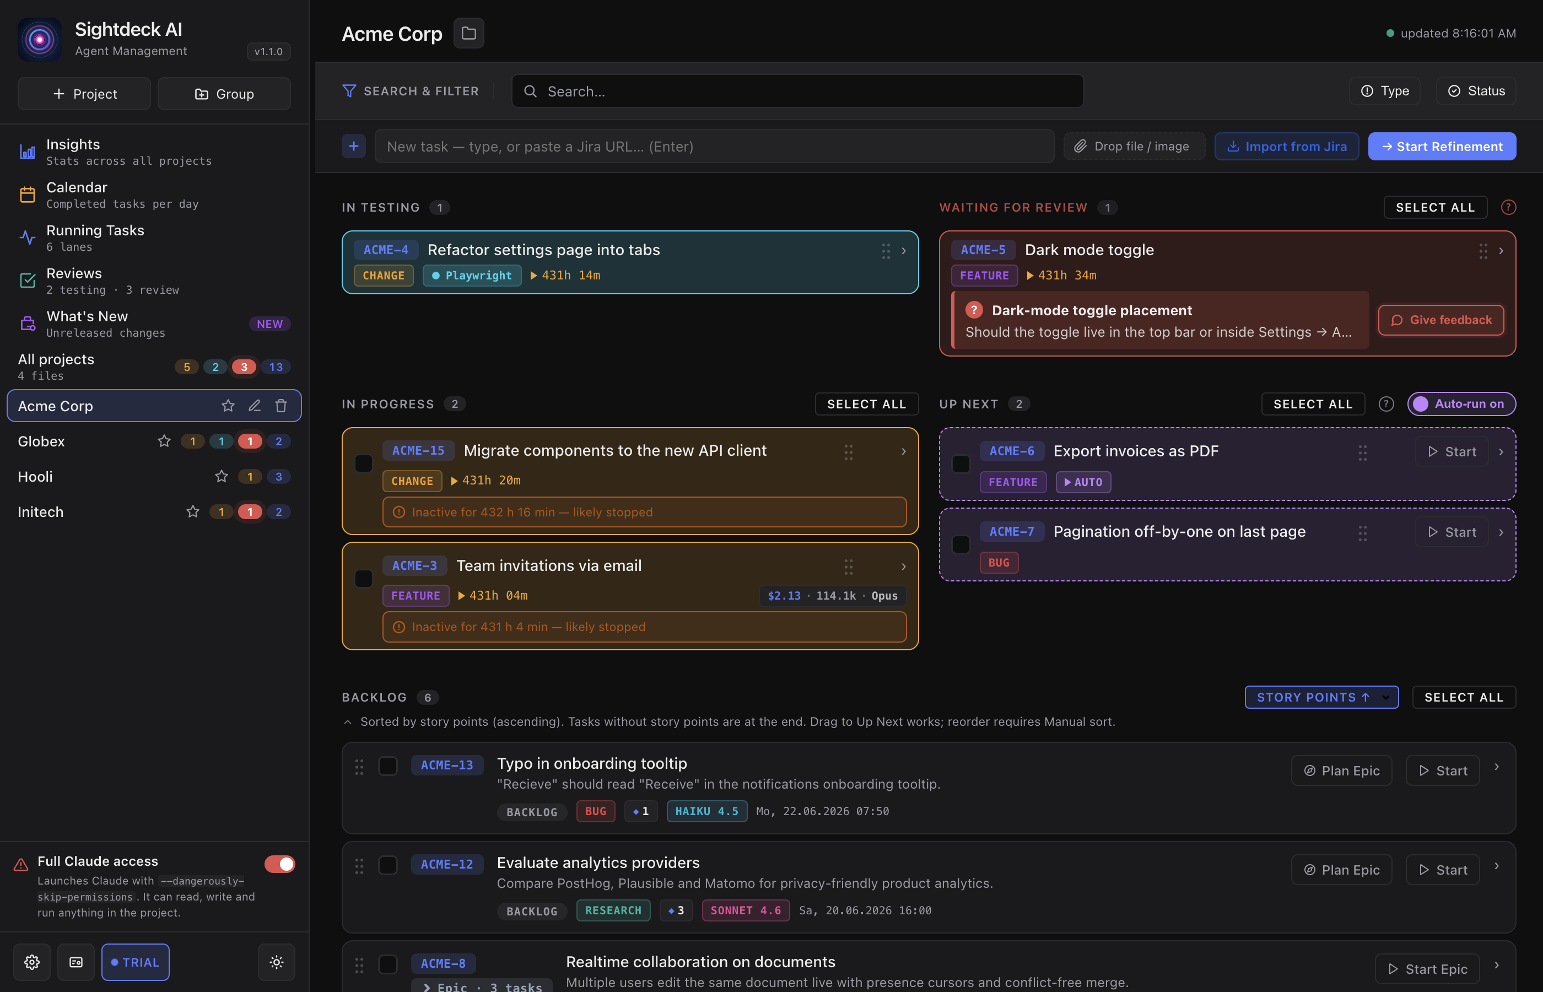The width and height of the screenshot is (1543, 992).
Task: Check the ACME-3 task checkbox
Action: (364, 579)
